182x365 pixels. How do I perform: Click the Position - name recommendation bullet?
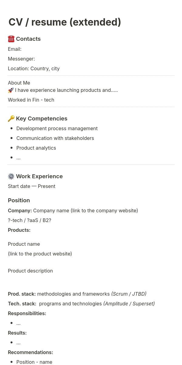tap(34, 362)
